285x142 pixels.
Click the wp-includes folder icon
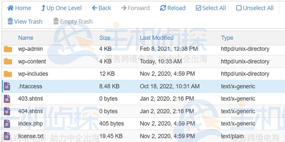[8, 74]
